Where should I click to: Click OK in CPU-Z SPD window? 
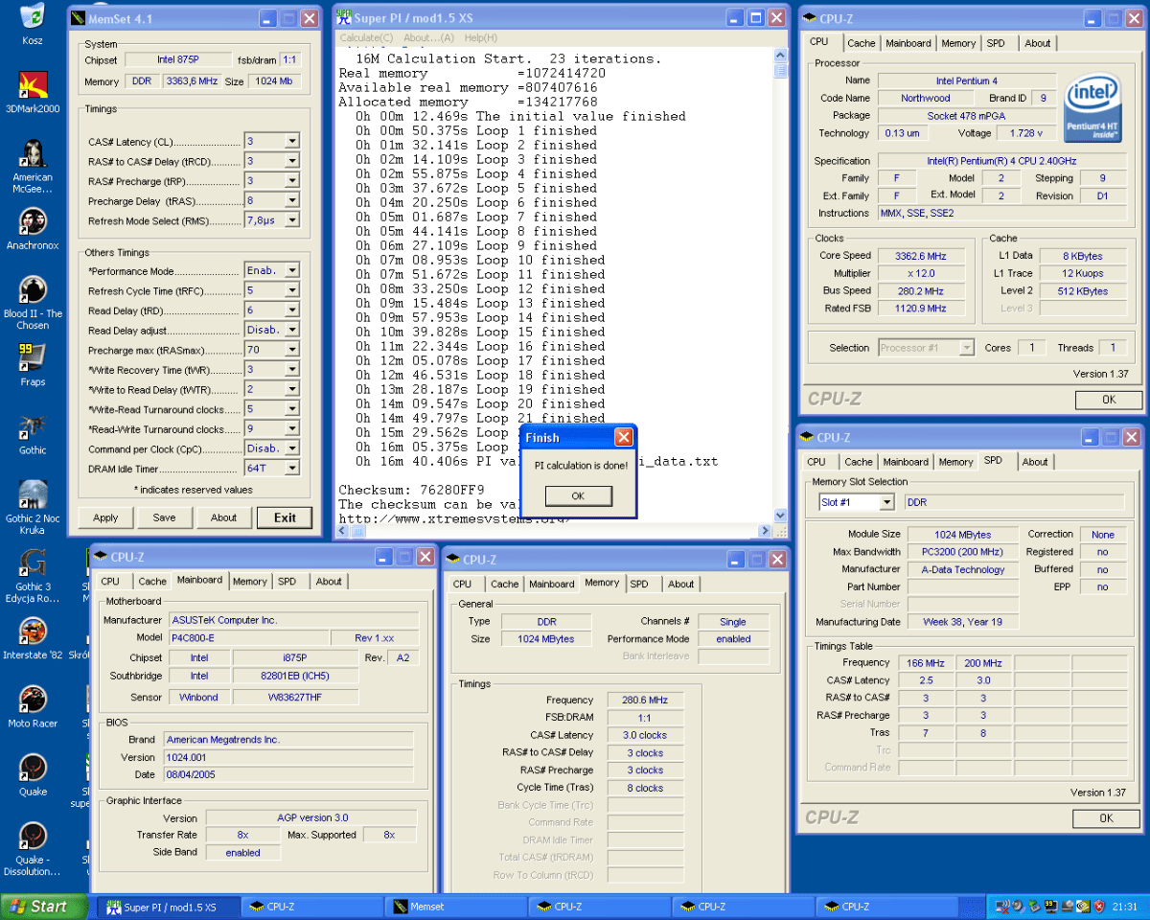pos(1106,818)
